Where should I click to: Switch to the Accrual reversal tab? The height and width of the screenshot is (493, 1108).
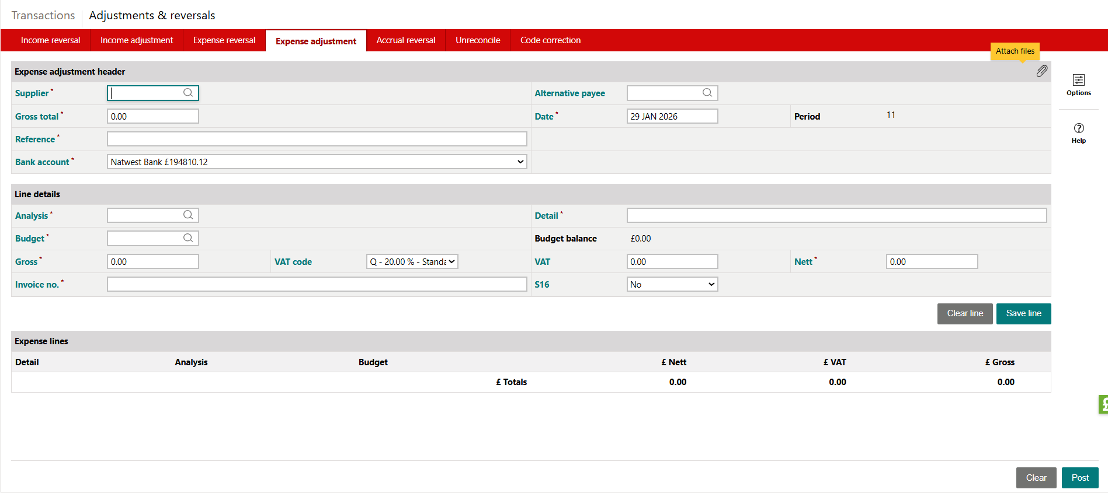pos(406,40)
